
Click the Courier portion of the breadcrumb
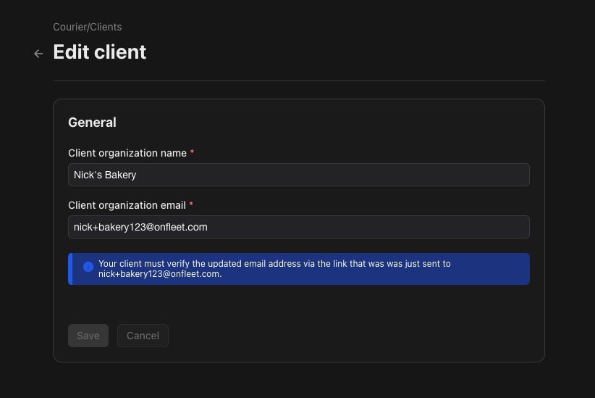tap(69, 27)
